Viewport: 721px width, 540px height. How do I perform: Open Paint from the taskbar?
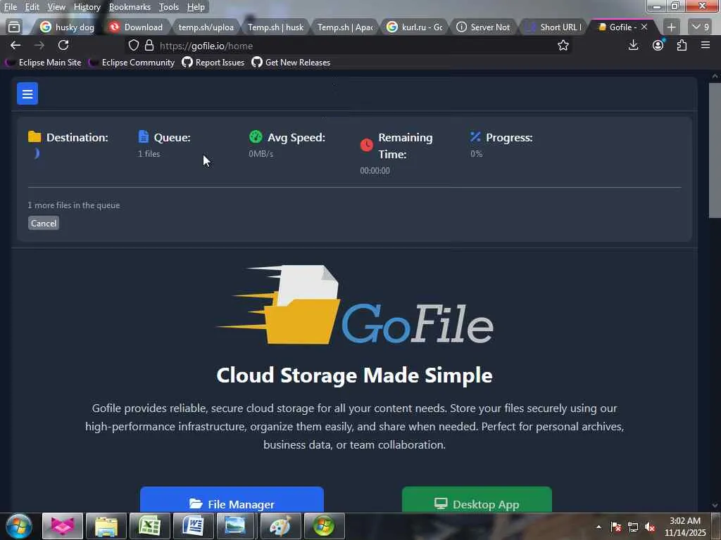pos(280,526)
